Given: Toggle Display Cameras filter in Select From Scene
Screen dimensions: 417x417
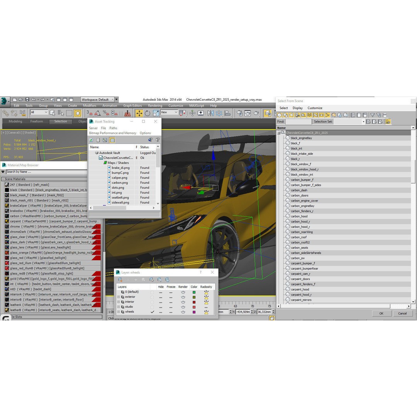Looking at the screenshot, I should [x=297, y=115].
